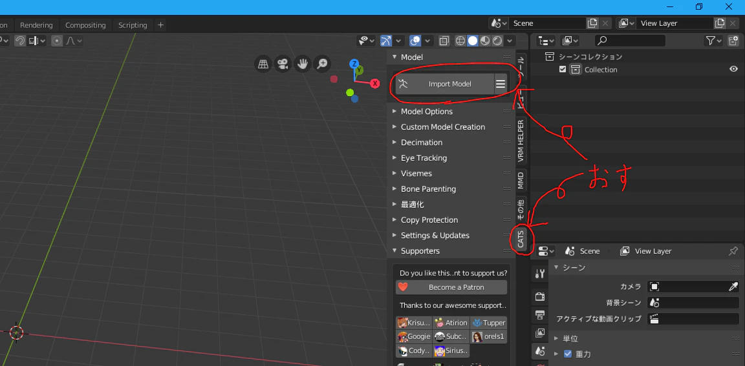This screenshot has width=745, height=366.
Task: Click the zoom view magnifier icon
Action: coord(322,63)
